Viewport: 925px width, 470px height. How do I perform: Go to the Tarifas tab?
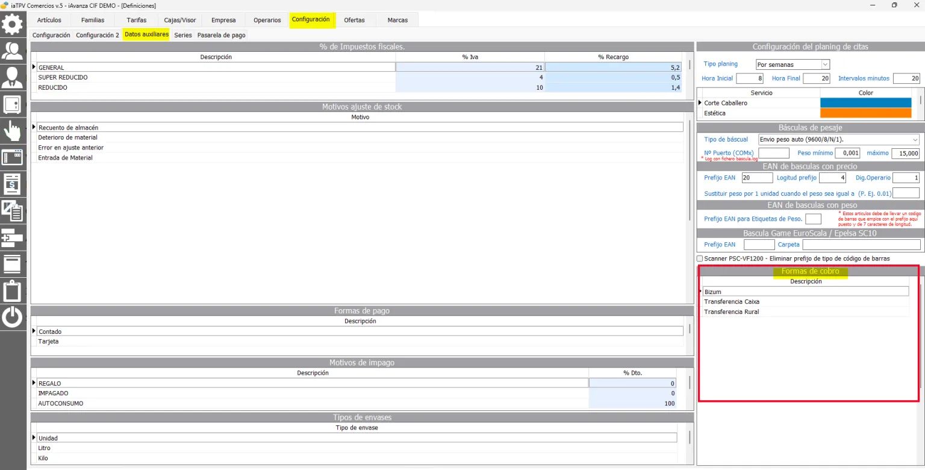pyautogui.click(x=137, y=20)
